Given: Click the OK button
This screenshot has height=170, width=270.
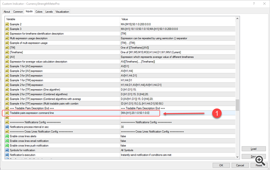Looking at the screenshot, I should (x=221, y=165).
